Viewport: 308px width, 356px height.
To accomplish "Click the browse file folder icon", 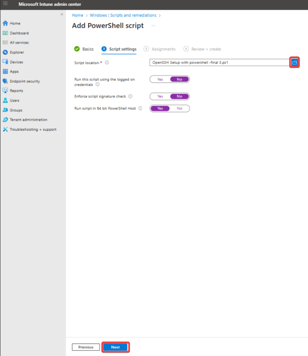I will tap(294, 63).
